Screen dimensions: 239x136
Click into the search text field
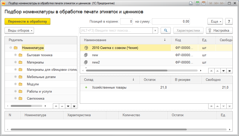tap(116, 30)
